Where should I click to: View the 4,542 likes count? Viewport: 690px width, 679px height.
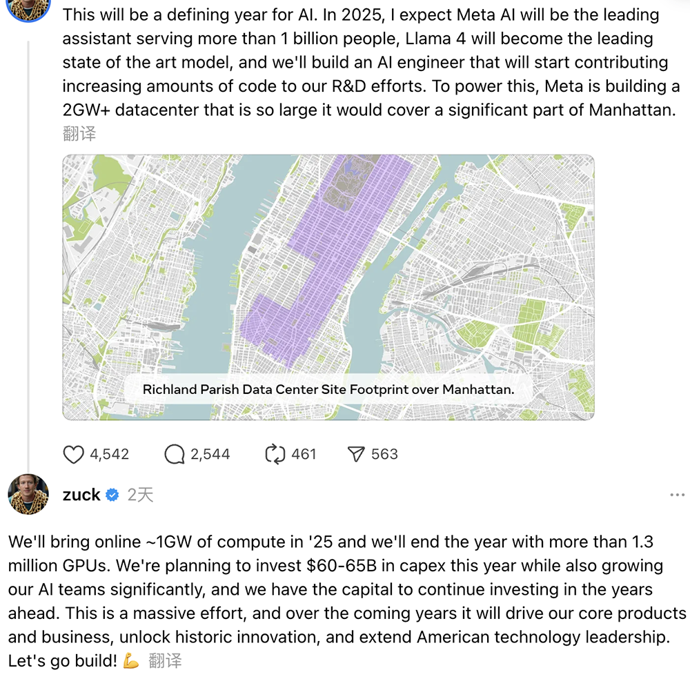109,454
